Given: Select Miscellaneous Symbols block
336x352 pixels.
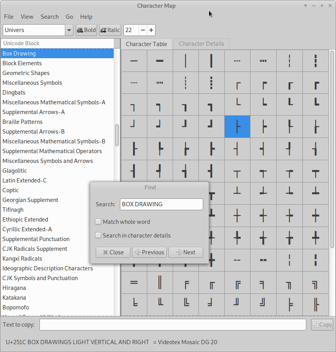Looking at the screenshot, I should click(57, 83).
